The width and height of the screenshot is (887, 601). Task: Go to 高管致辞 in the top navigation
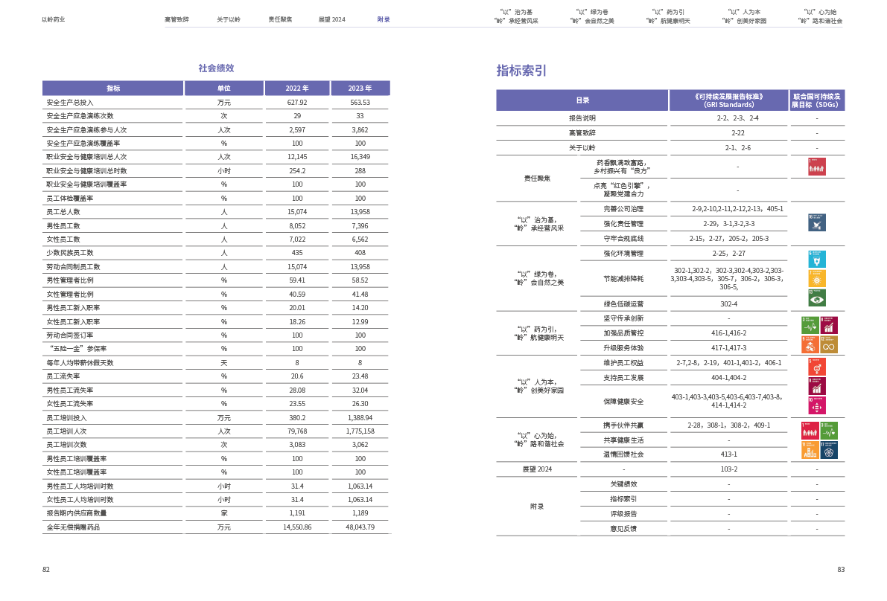pyautogui.click(x=177, y=19)
